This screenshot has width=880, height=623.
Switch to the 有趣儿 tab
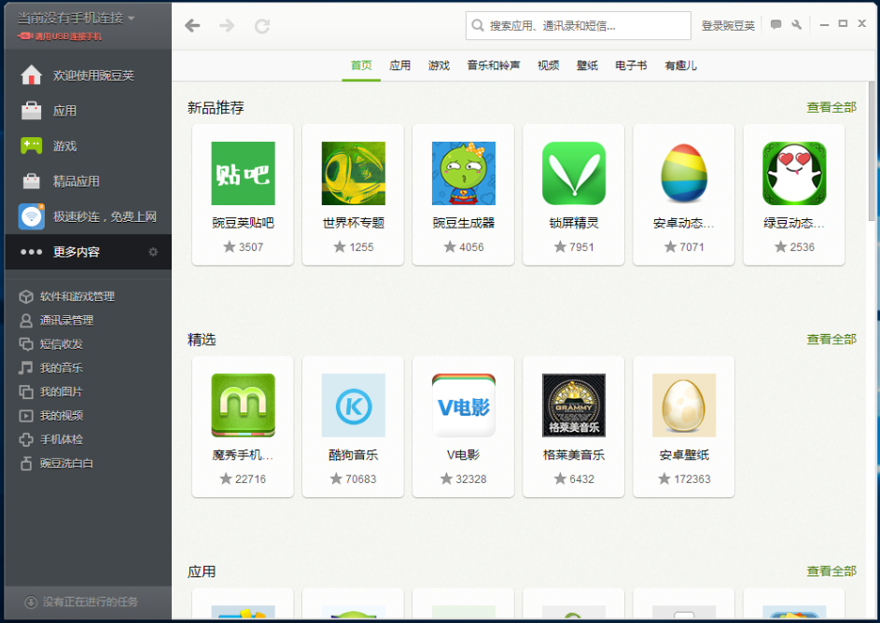[x=681, y=65]
